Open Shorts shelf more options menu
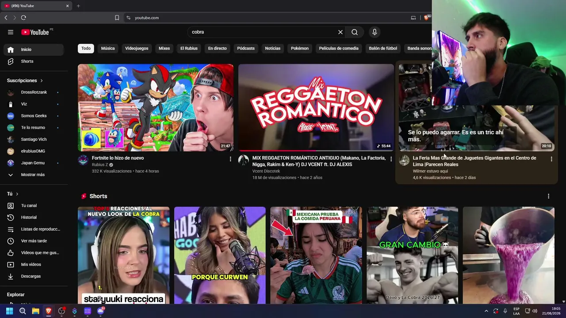Viewport: 566px width, 318px height. pyautogui.click(x=549, y=196)
